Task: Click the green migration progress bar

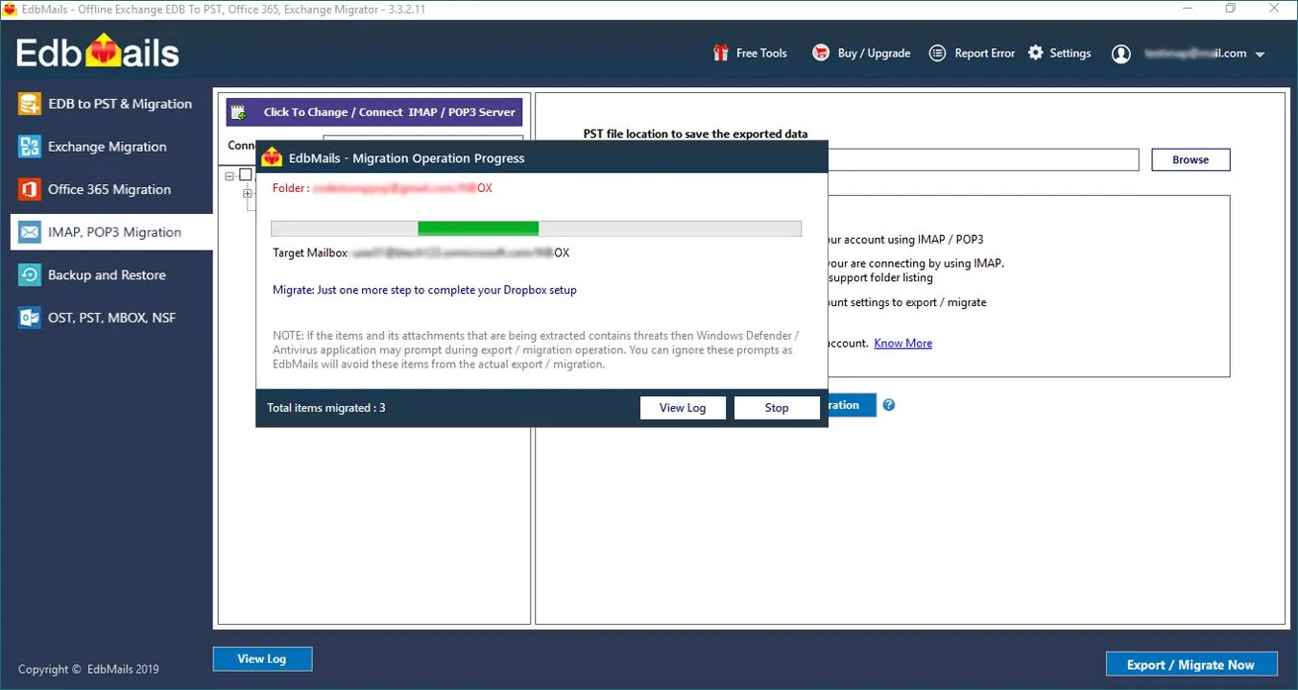Action: [x=478, y=228]
